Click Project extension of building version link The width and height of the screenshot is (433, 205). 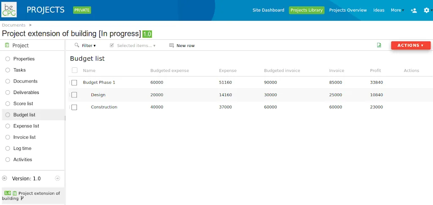31,196
